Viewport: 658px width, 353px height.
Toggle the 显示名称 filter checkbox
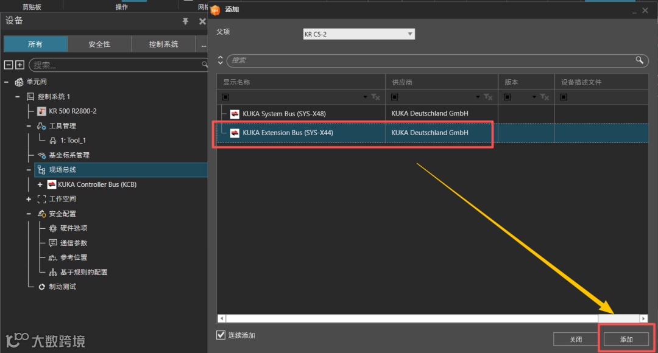point(226,97)
